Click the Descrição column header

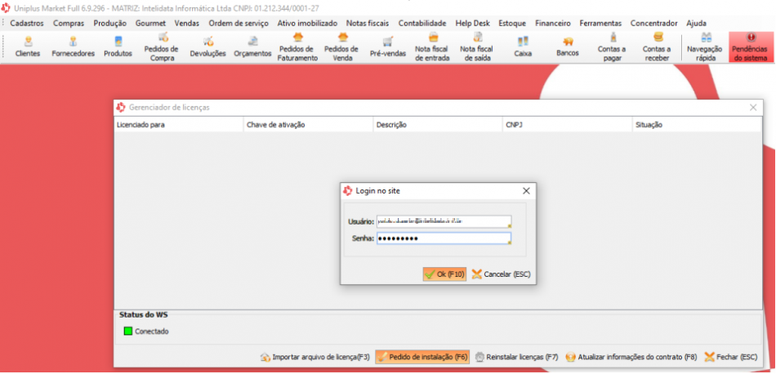(x=438, y=125)
